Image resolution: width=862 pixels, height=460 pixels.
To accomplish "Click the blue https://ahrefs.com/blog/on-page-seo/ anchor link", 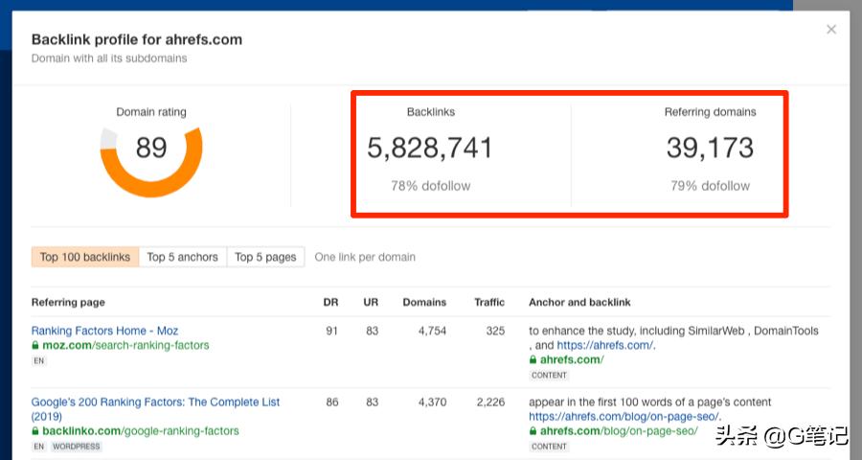I will [613, 417].
